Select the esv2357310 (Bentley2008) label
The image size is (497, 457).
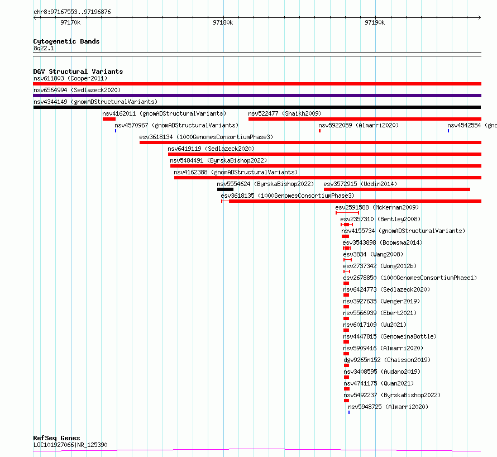click(x=380, y=219)
